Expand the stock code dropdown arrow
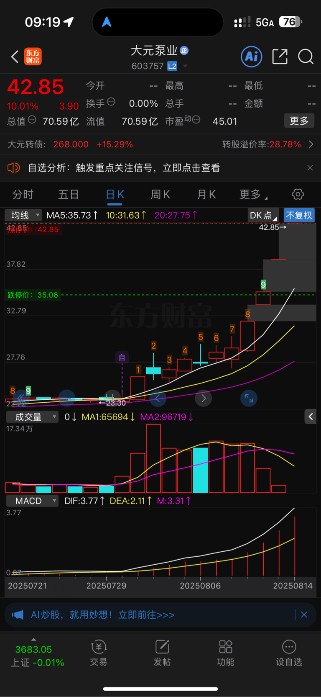Viewport: 321px width, 697px height. 185,66
